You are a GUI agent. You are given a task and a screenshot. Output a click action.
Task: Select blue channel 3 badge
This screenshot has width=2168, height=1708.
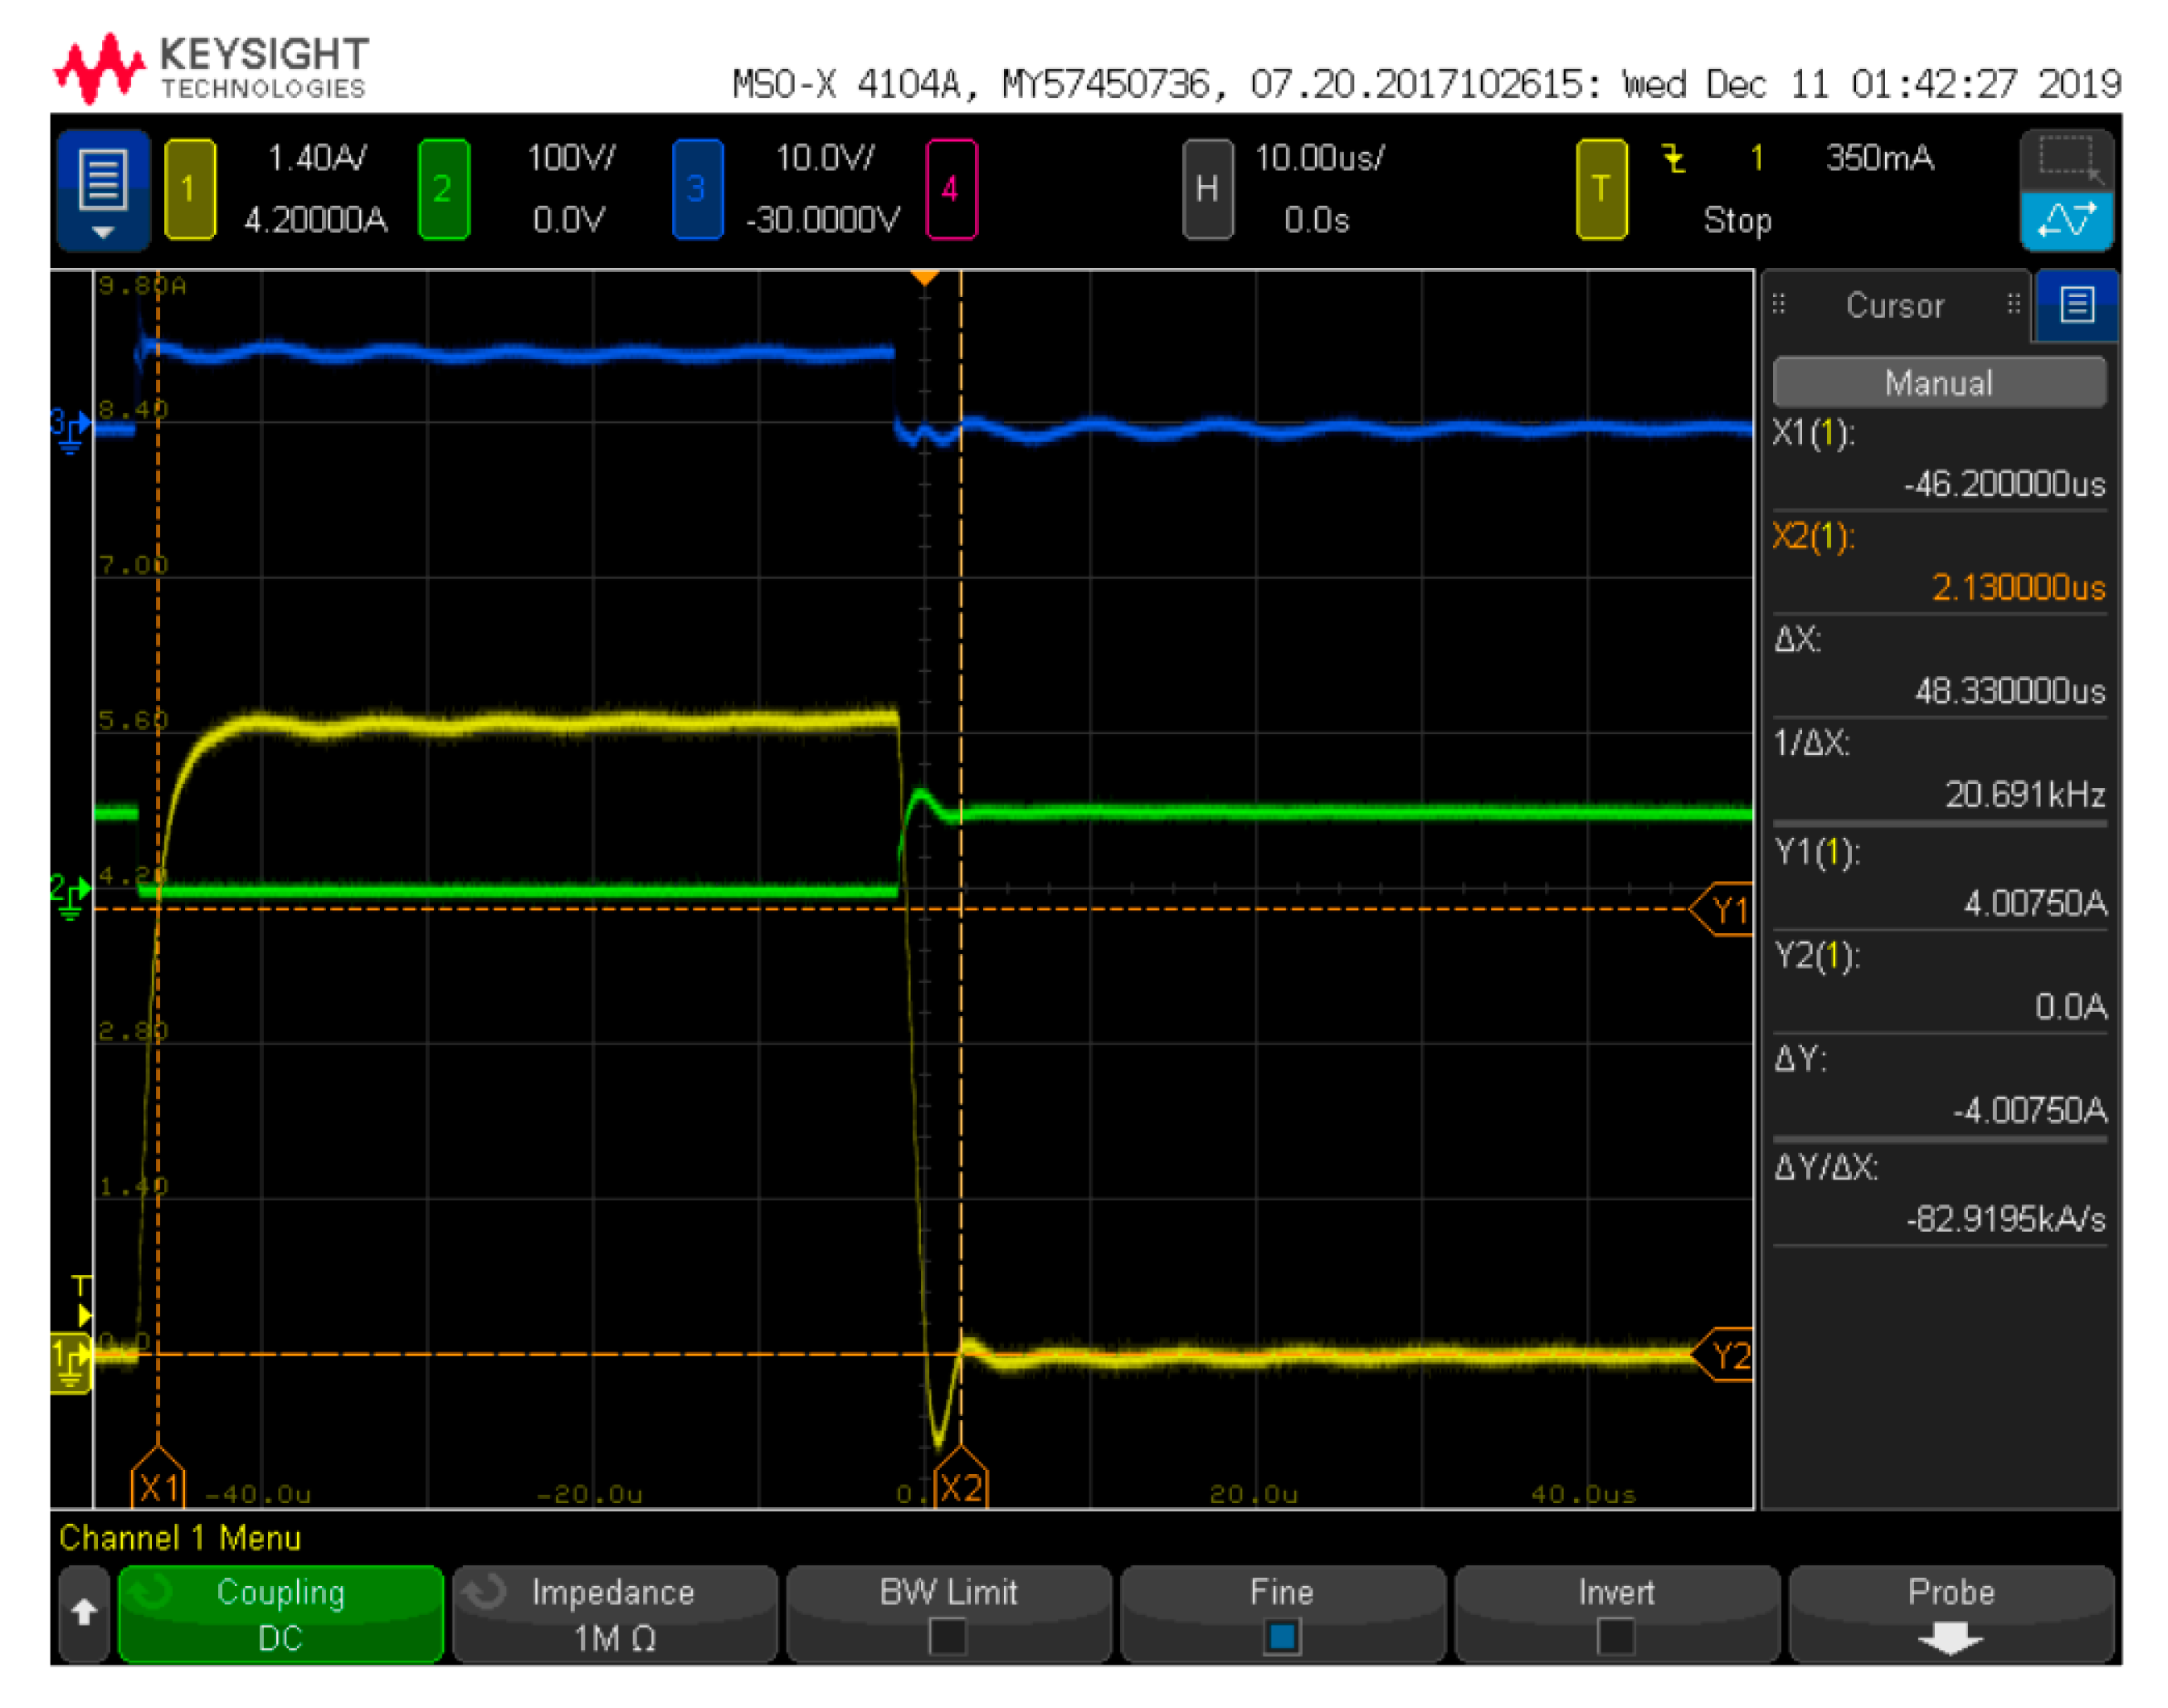click(697, 188)
